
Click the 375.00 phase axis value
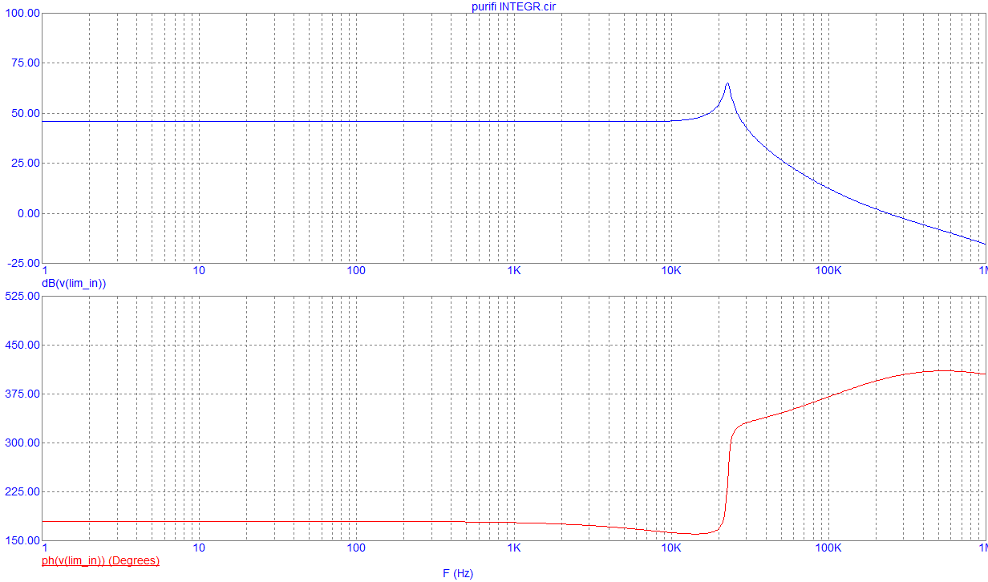click(x=21, y=394)
